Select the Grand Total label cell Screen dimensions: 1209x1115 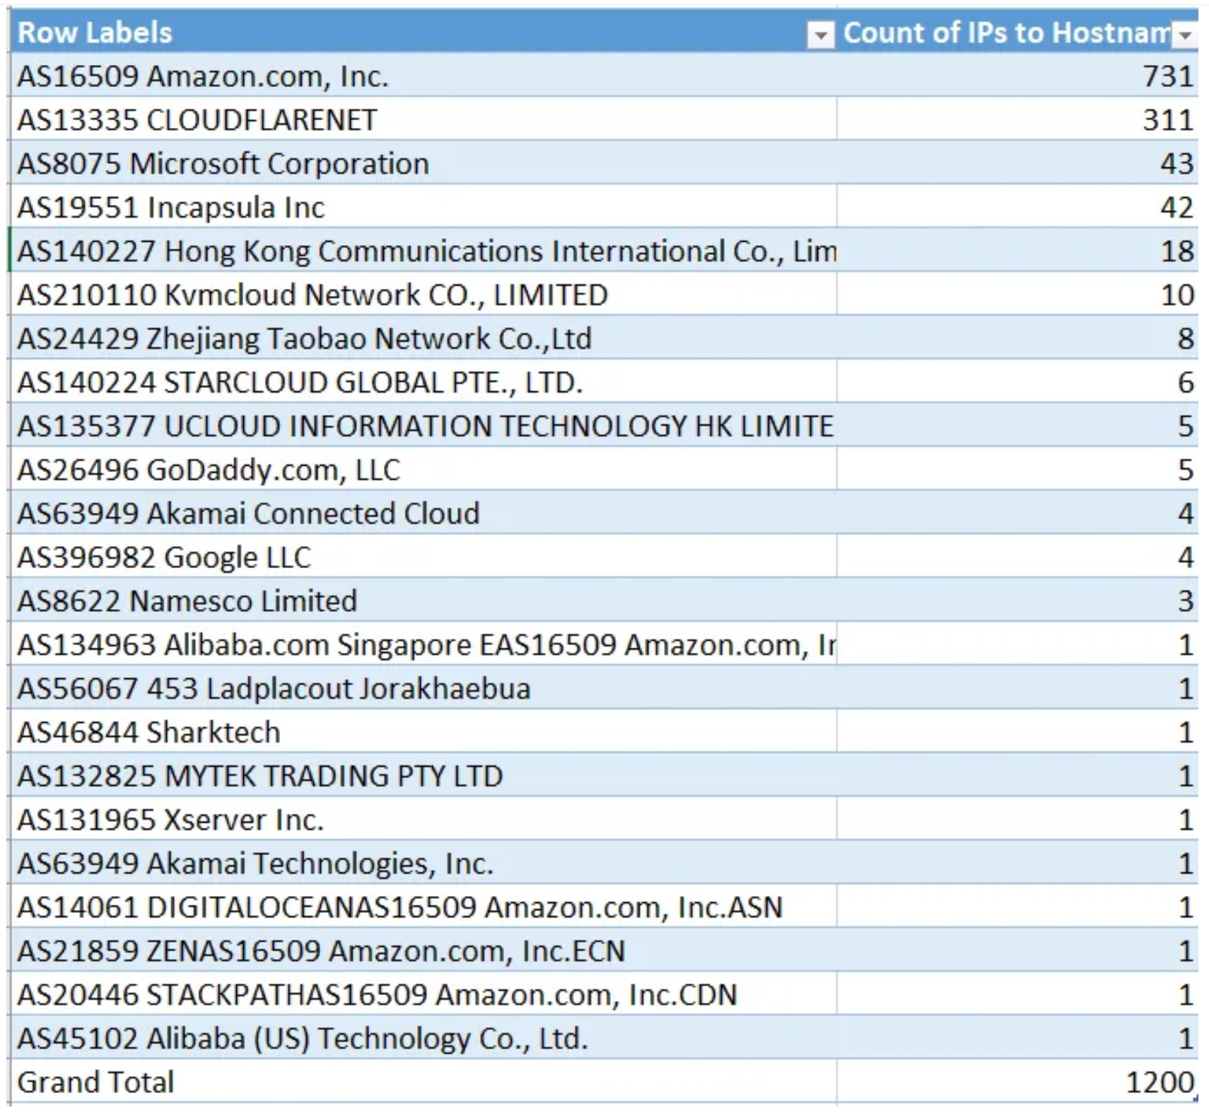(x=95, y=1082)
